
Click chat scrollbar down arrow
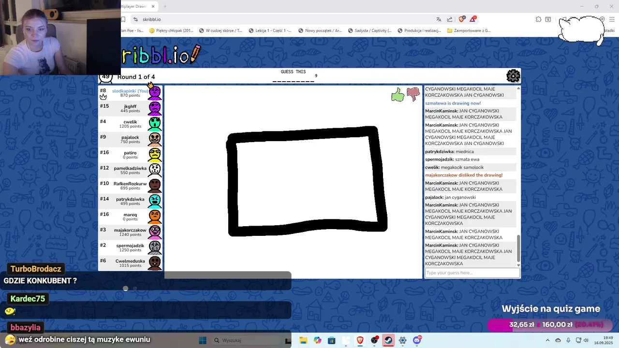(x=518, y=265)
